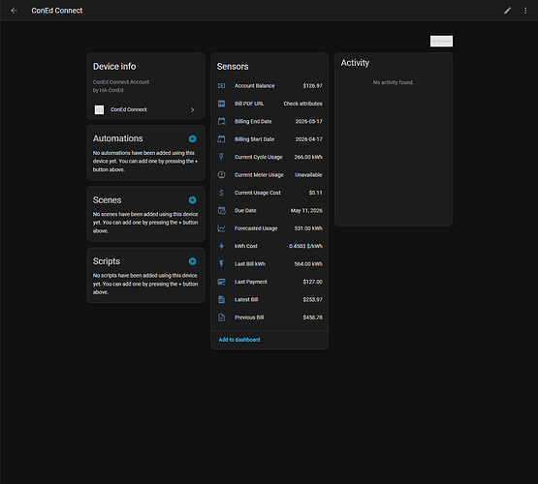
Task: Click the Current Meter Usage gauge icon
Action: coord(222,174)
